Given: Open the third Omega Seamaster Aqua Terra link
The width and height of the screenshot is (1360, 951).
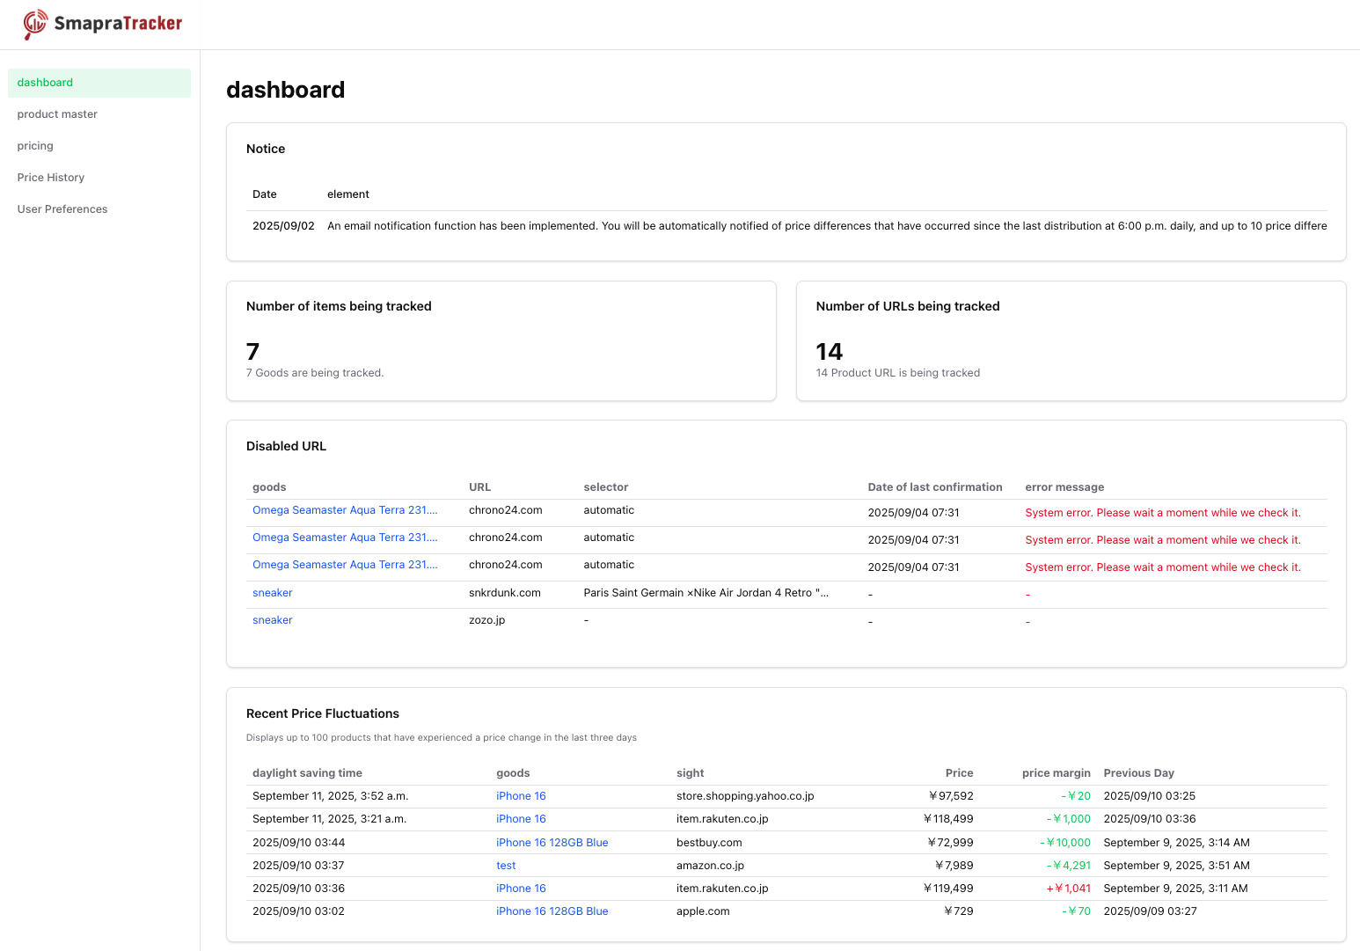Looking at the screenshot, I should coord(344,564).
